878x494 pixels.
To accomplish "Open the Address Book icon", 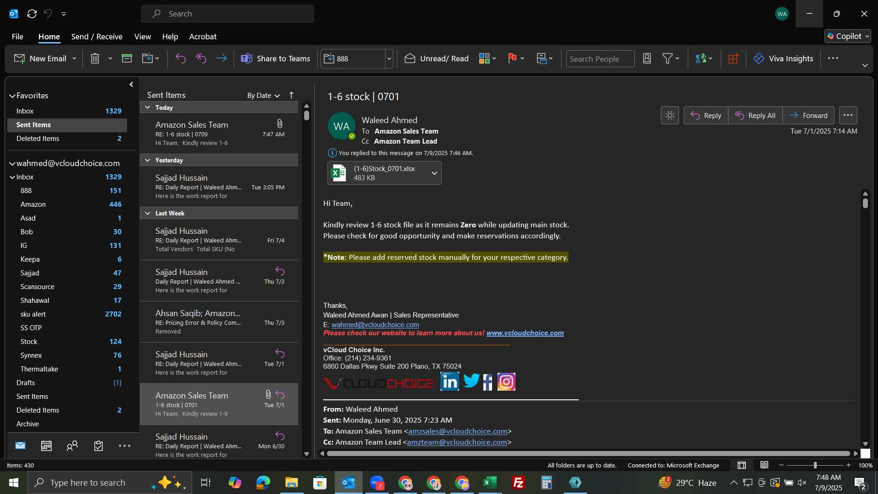I will click(647, 59).
